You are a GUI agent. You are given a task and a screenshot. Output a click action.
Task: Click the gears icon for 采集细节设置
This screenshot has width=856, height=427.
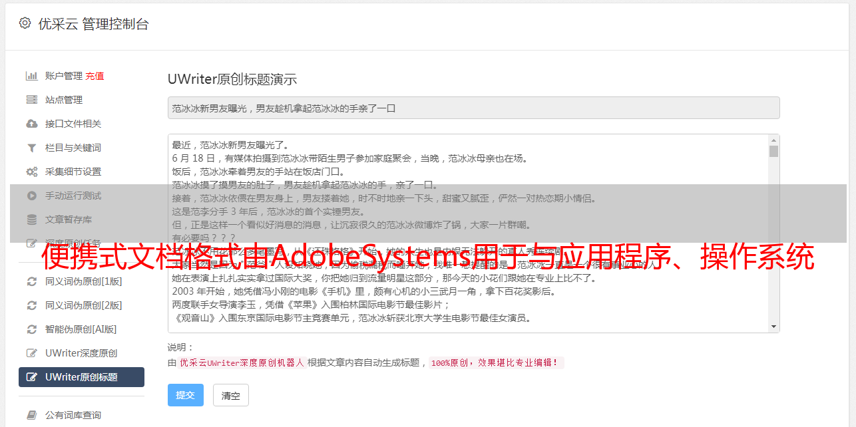[31, 172]
